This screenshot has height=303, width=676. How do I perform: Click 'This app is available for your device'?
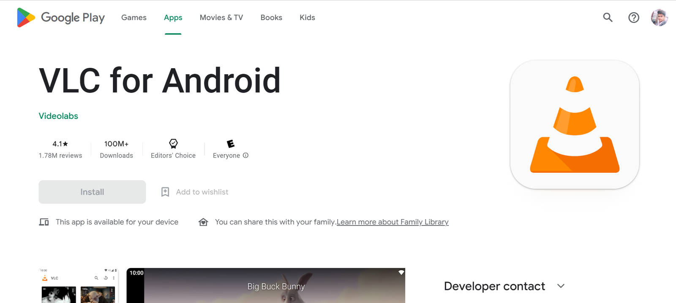click(x=117, y=222)
